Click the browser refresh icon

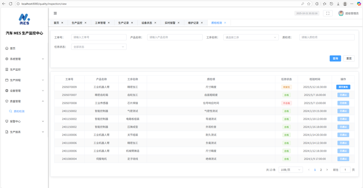point(10,4)
